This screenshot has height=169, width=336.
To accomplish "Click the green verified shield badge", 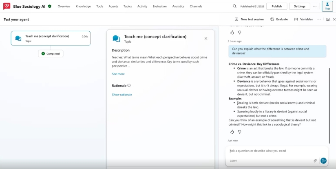I will point(50,6).
